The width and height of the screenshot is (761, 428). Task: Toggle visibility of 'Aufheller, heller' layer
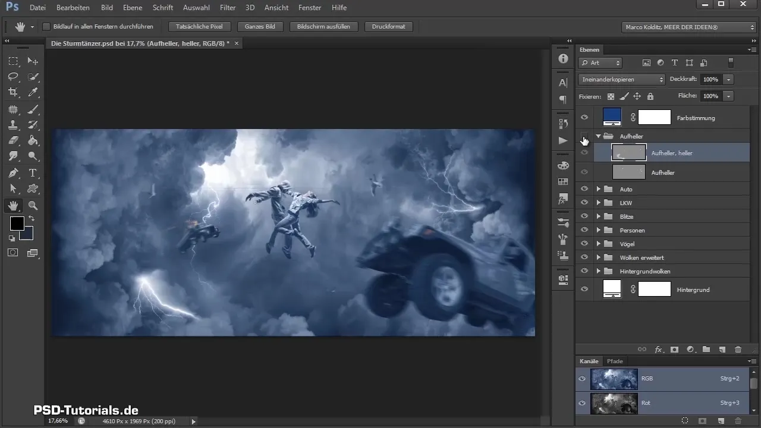click(x=584, y=153)
